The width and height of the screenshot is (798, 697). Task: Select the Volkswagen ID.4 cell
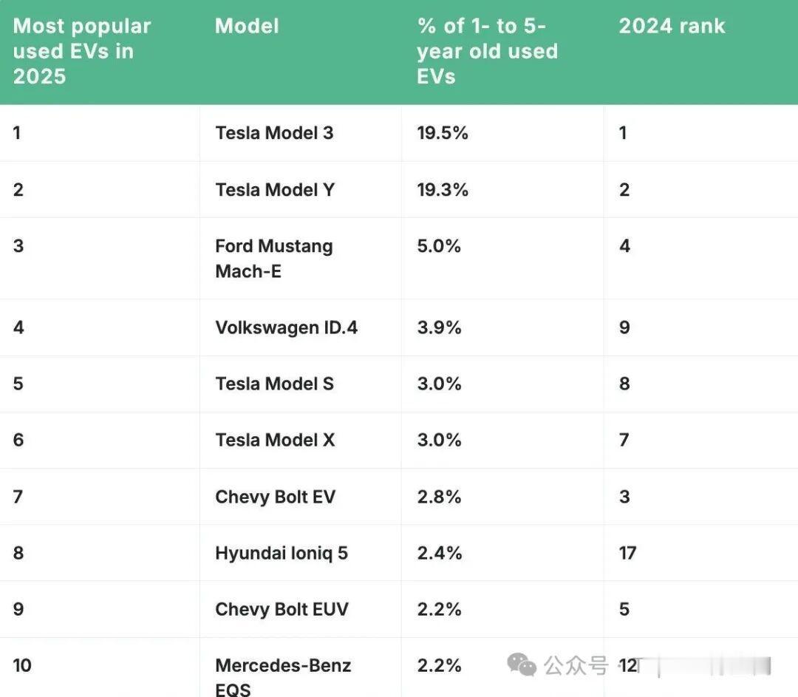286,327
